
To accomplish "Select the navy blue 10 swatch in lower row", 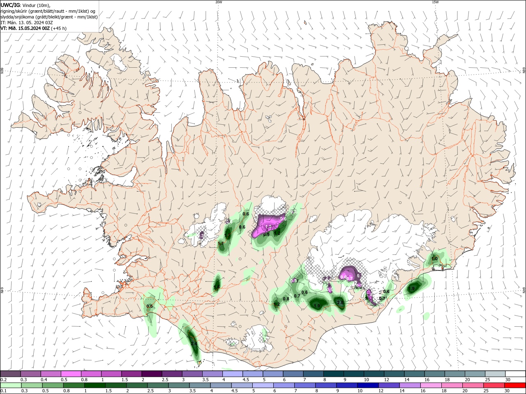I will 368,385.
